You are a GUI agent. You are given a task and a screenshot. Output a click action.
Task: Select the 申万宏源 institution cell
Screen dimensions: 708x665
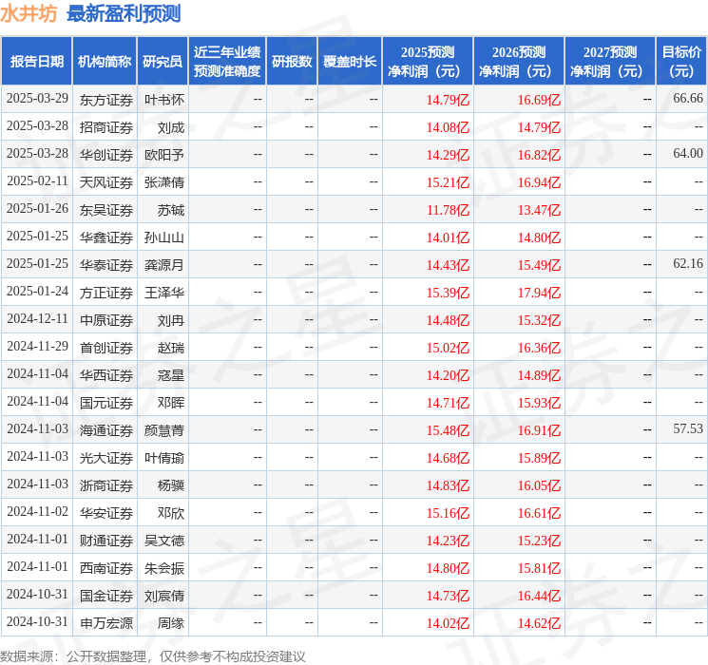tap(106, 623)
